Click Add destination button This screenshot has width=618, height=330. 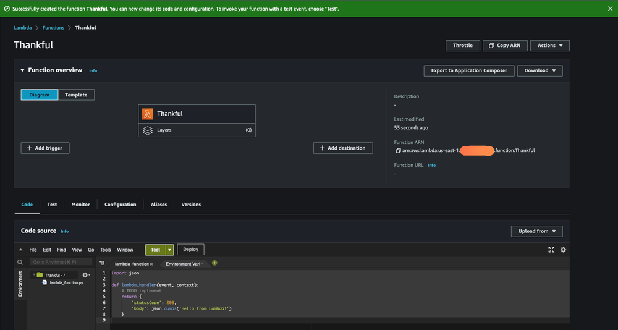(343, 148)
